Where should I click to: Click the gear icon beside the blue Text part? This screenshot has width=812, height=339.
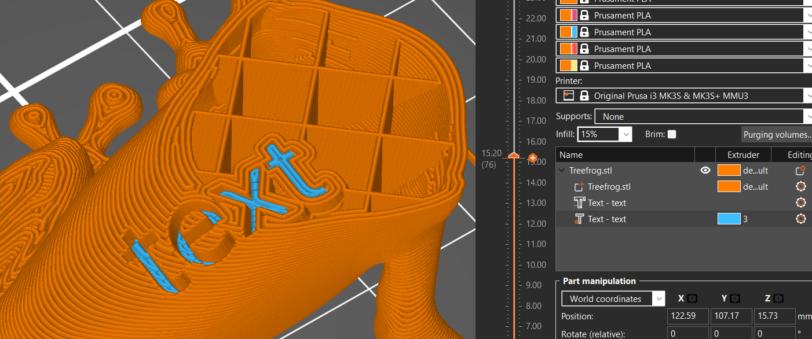coord(800,219)
